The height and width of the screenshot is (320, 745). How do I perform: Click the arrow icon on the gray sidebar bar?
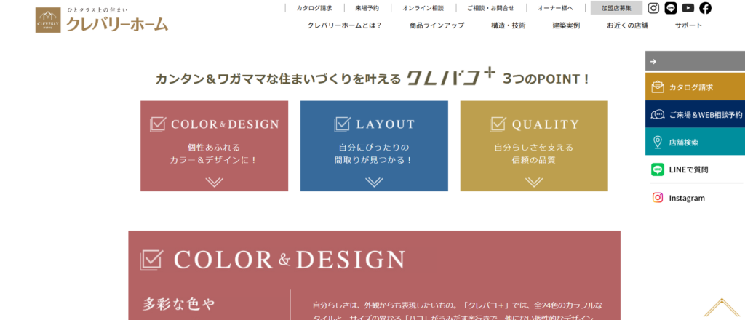pos(653,61)
